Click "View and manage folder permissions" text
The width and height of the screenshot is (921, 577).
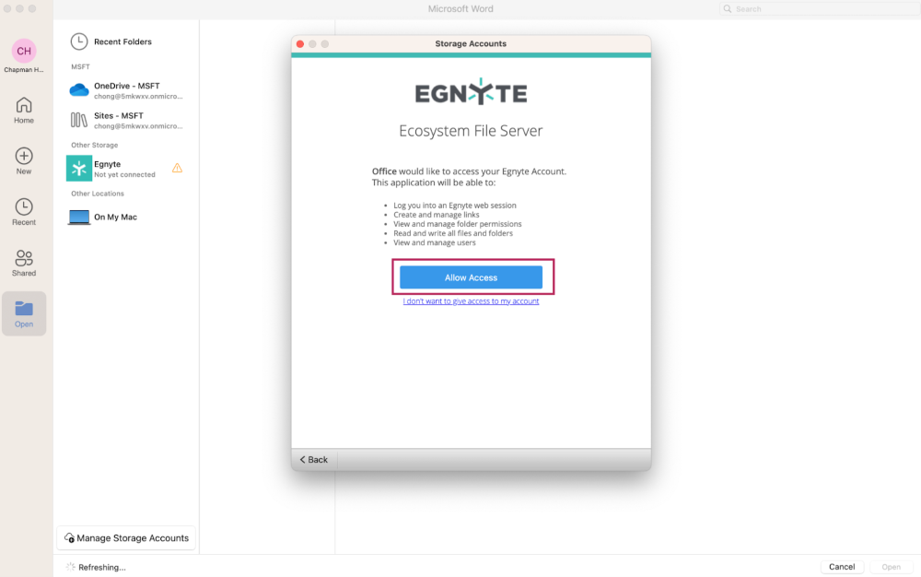tap(458, 224)
